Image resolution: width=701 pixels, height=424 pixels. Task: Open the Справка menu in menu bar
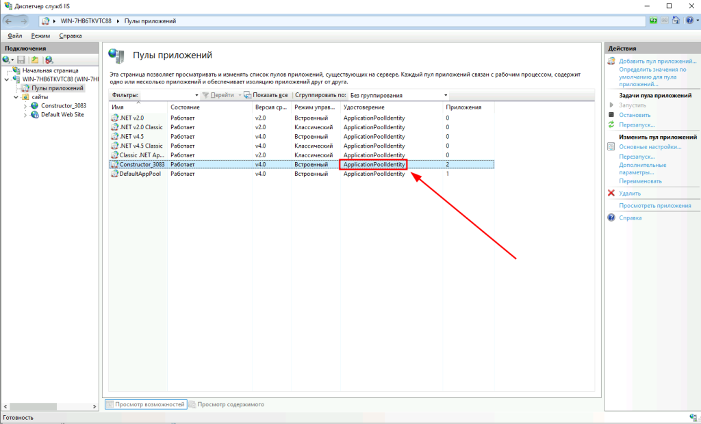[71, 36]
